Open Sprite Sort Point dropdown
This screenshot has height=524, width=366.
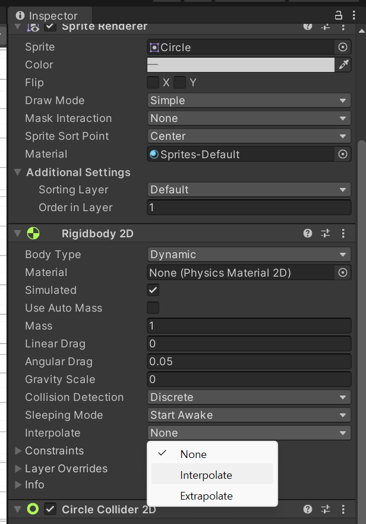click(249, 136)
